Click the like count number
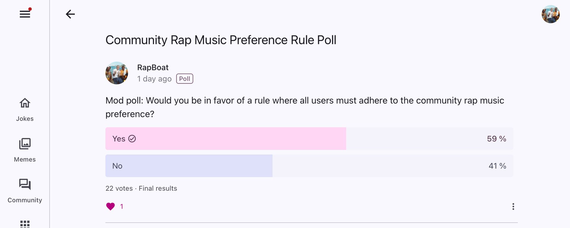Viewport: 570px width, 228px height. pos(122,206)
